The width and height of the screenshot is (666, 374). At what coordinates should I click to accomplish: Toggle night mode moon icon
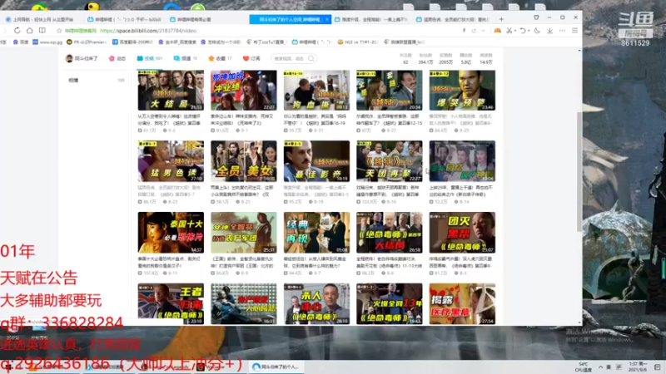537,31
